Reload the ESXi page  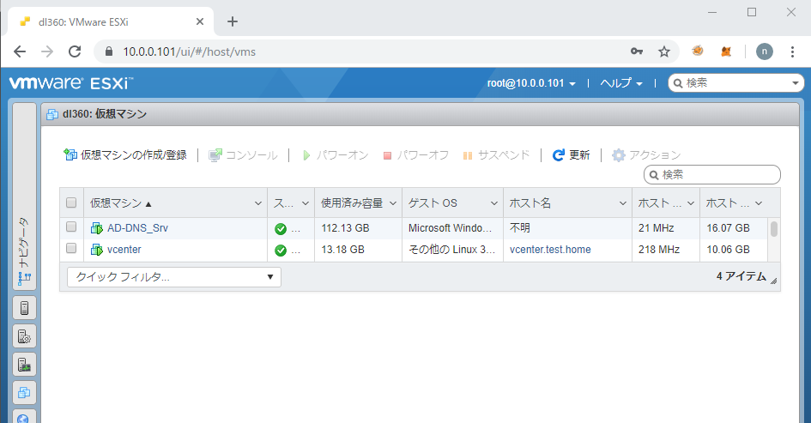coord(75,51)
